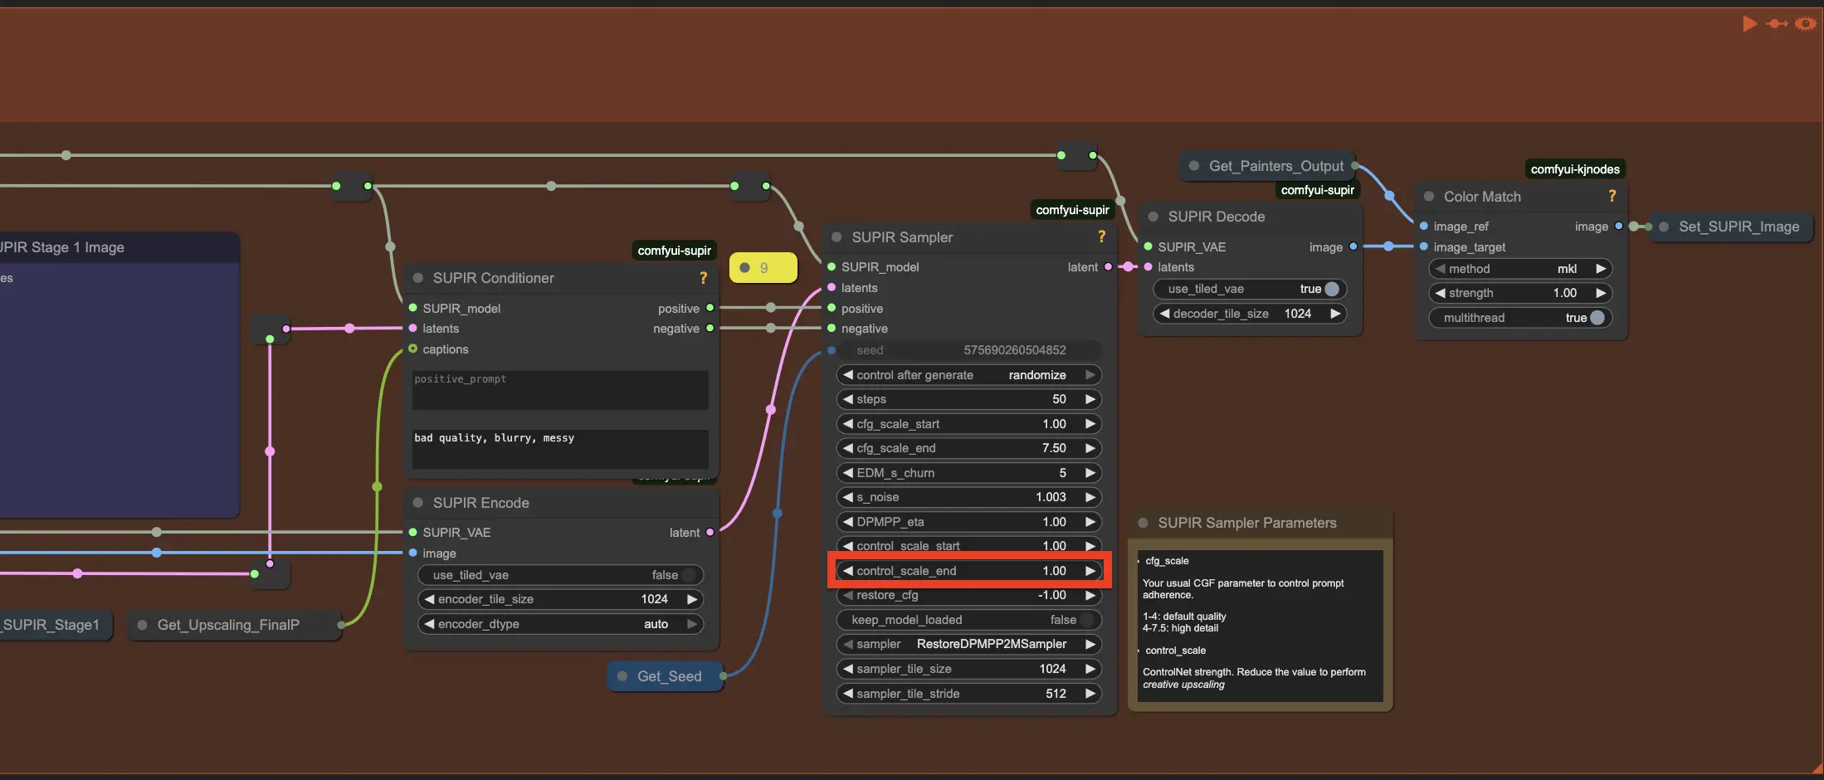Screen dimensions: 1824x780
Task: Open help question mark on SUPIR Conditioner
Action: pyautogui.click(x=703, y=278)
